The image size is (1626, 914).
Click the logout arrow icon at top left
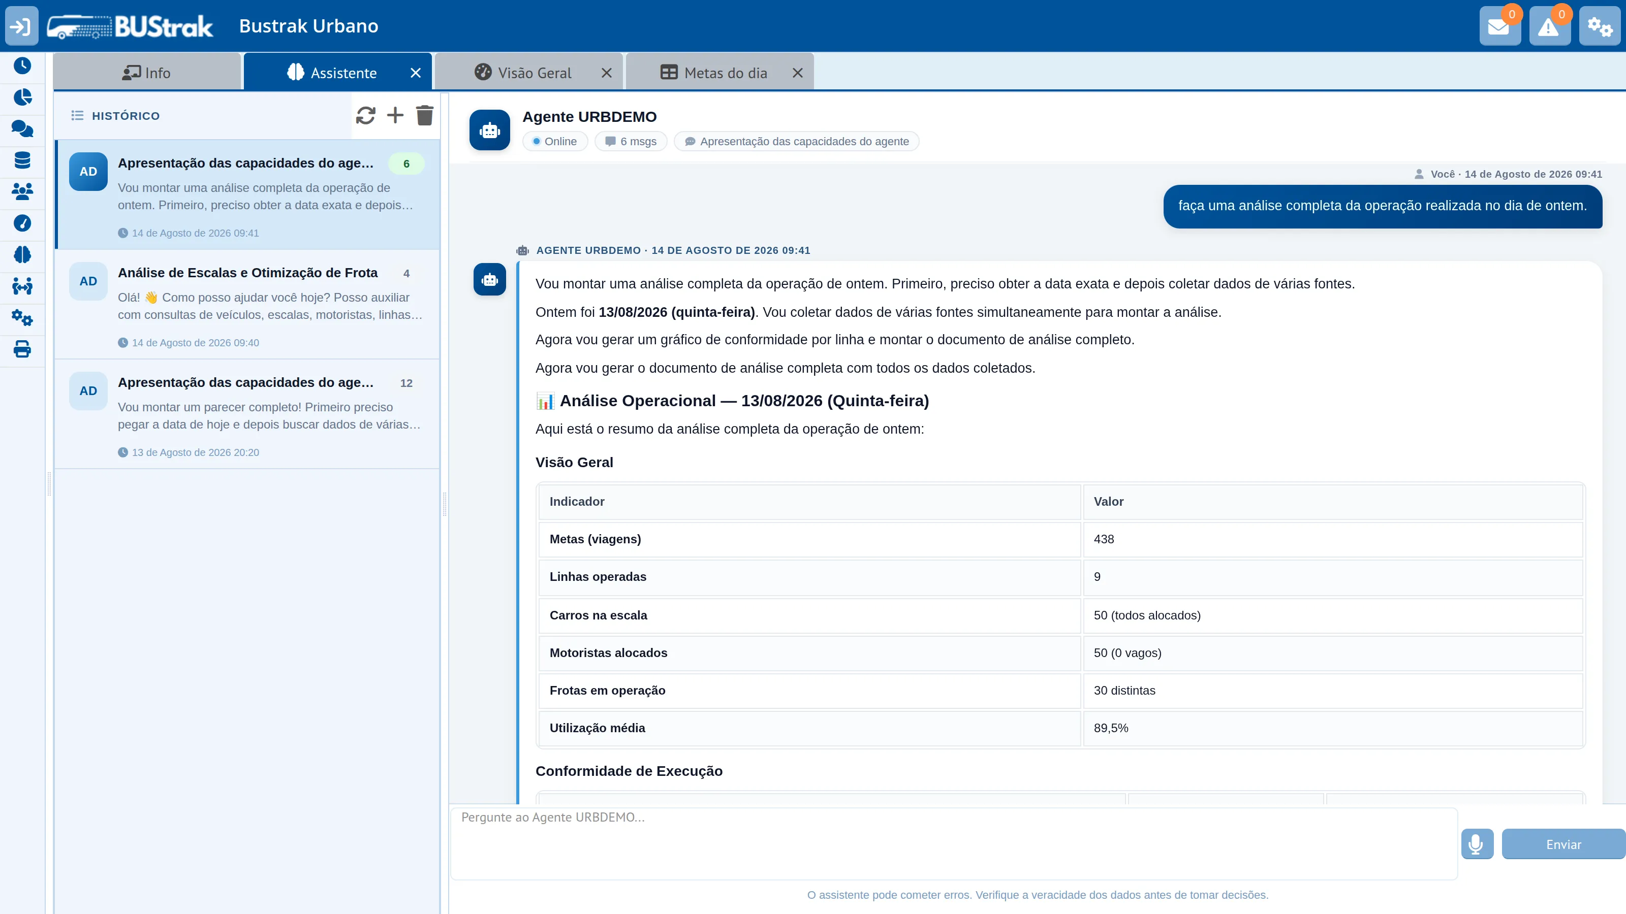click(21, 26)
